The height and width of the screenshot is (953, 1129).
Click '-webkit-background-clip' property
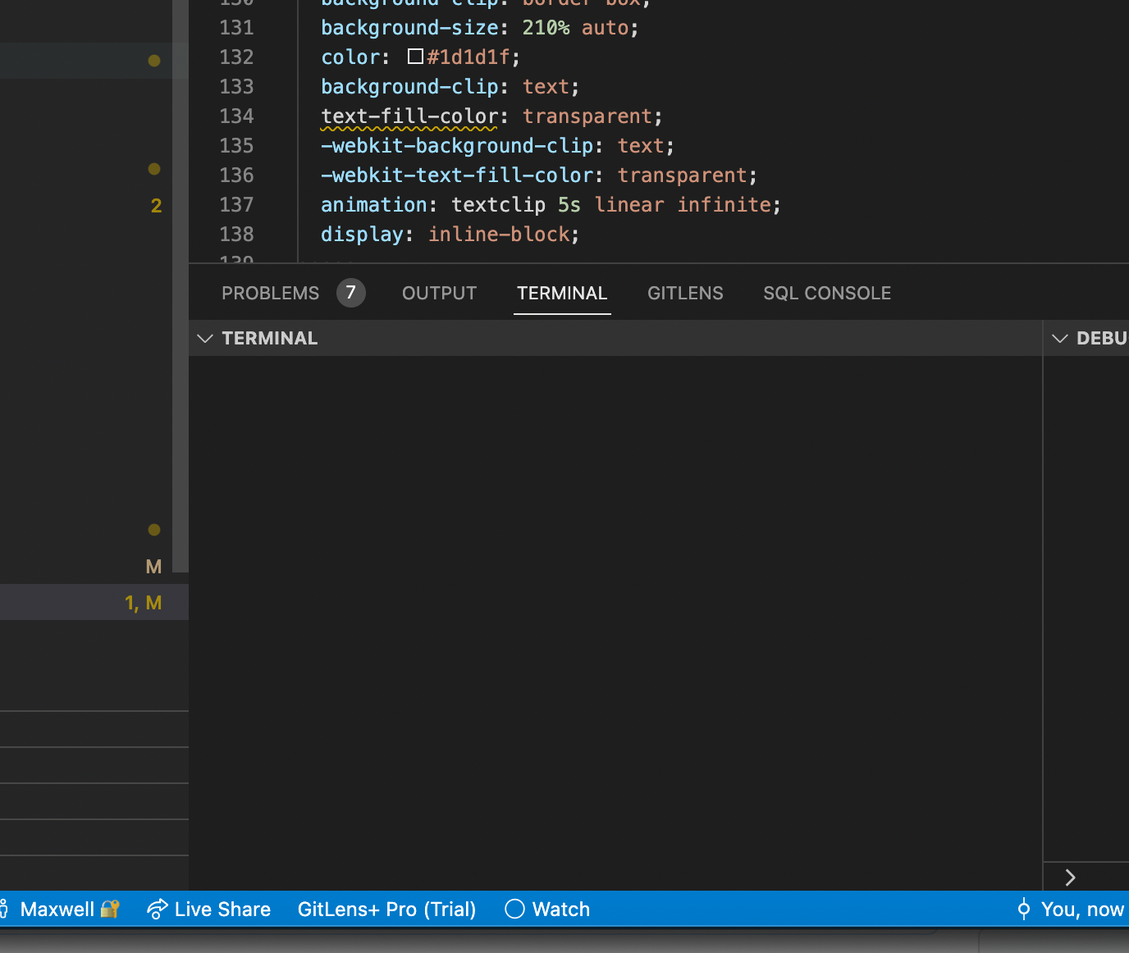click(457, 145)
